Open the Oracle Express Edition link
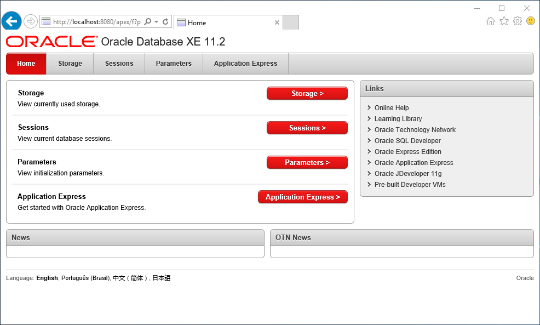 408,152
